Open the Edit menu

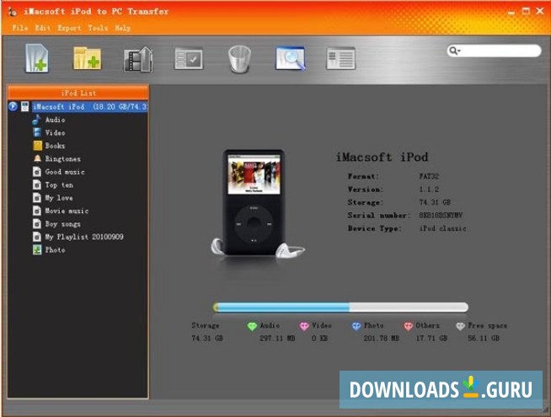[42, 28]
